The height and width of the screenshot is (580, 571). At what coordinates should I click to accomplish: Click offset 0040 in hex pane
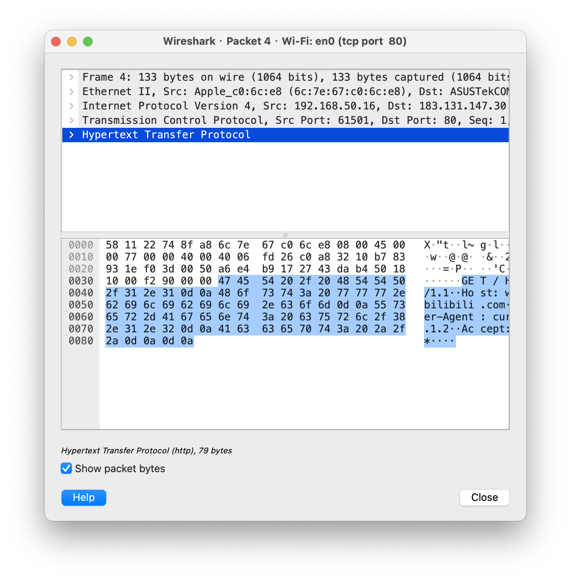[x=81, y=293]
